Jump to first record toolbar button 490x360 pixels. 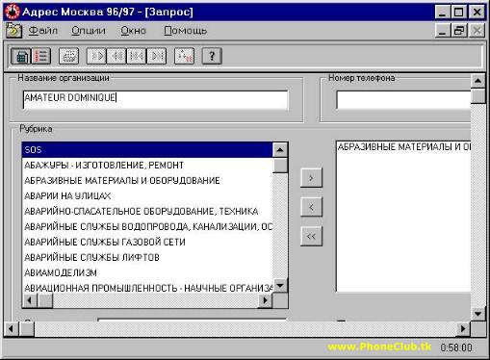click(137, 57)
